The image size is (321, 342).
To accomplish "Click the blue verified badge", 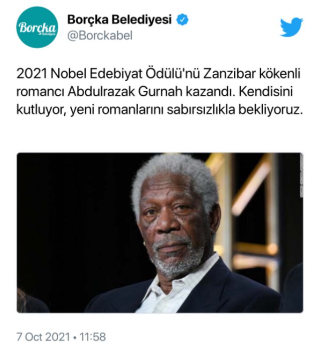I will point(182,20).
